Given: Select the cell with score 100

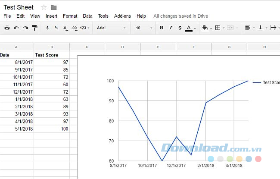Looking at the screenshot, I should tap(52, 129).
